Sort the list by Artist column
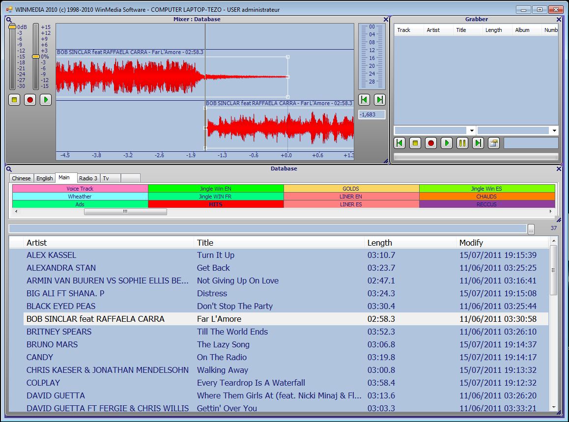This screenshot has height=422, width=569. click(108, 243)
